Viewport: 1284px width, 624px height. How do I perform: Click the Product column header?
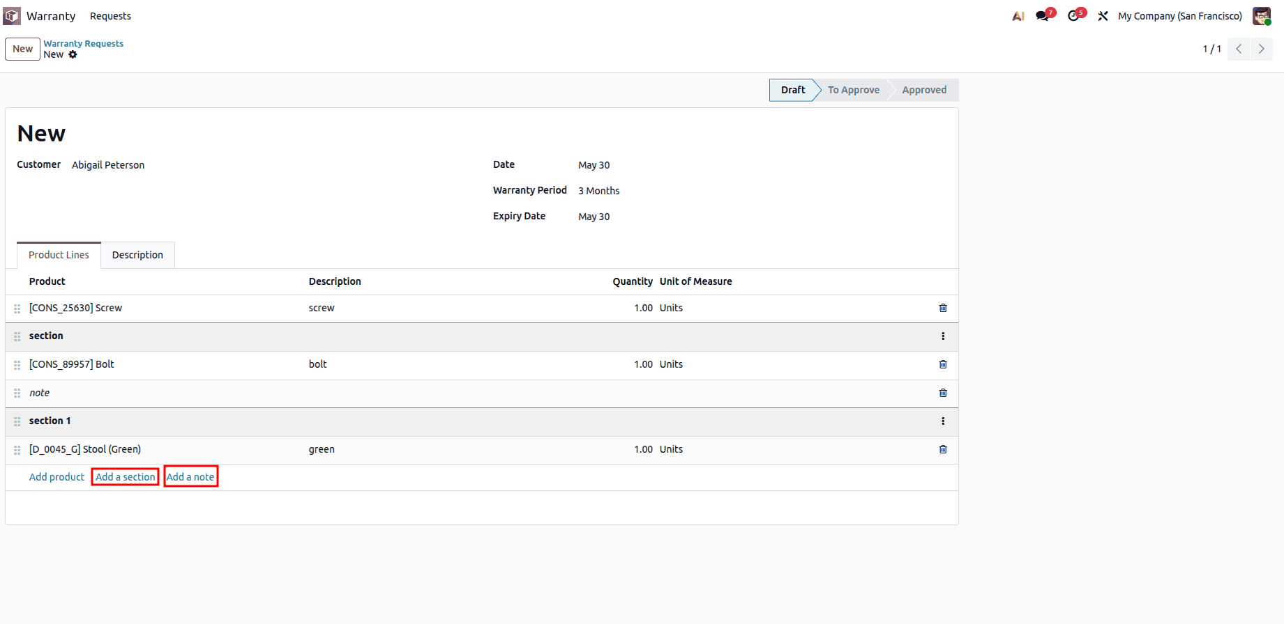[x=47, y=281]
